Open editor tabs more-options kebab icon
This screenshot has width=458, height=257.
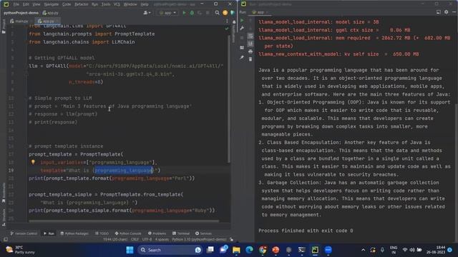[x=227, y=21]
